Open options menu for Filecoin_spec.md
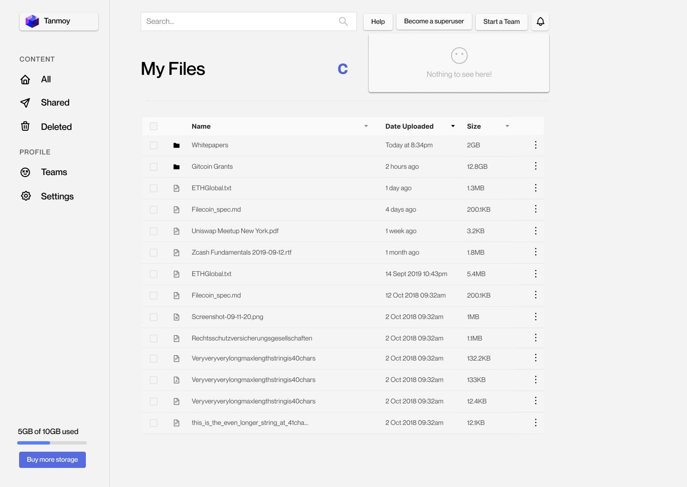This screenshot has width=687, height=487. tap(535, 209)
